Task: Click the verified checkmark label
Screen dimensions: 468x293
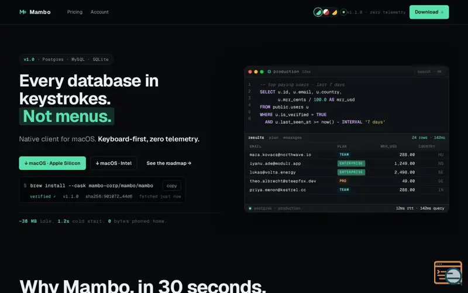Action: 43,196
